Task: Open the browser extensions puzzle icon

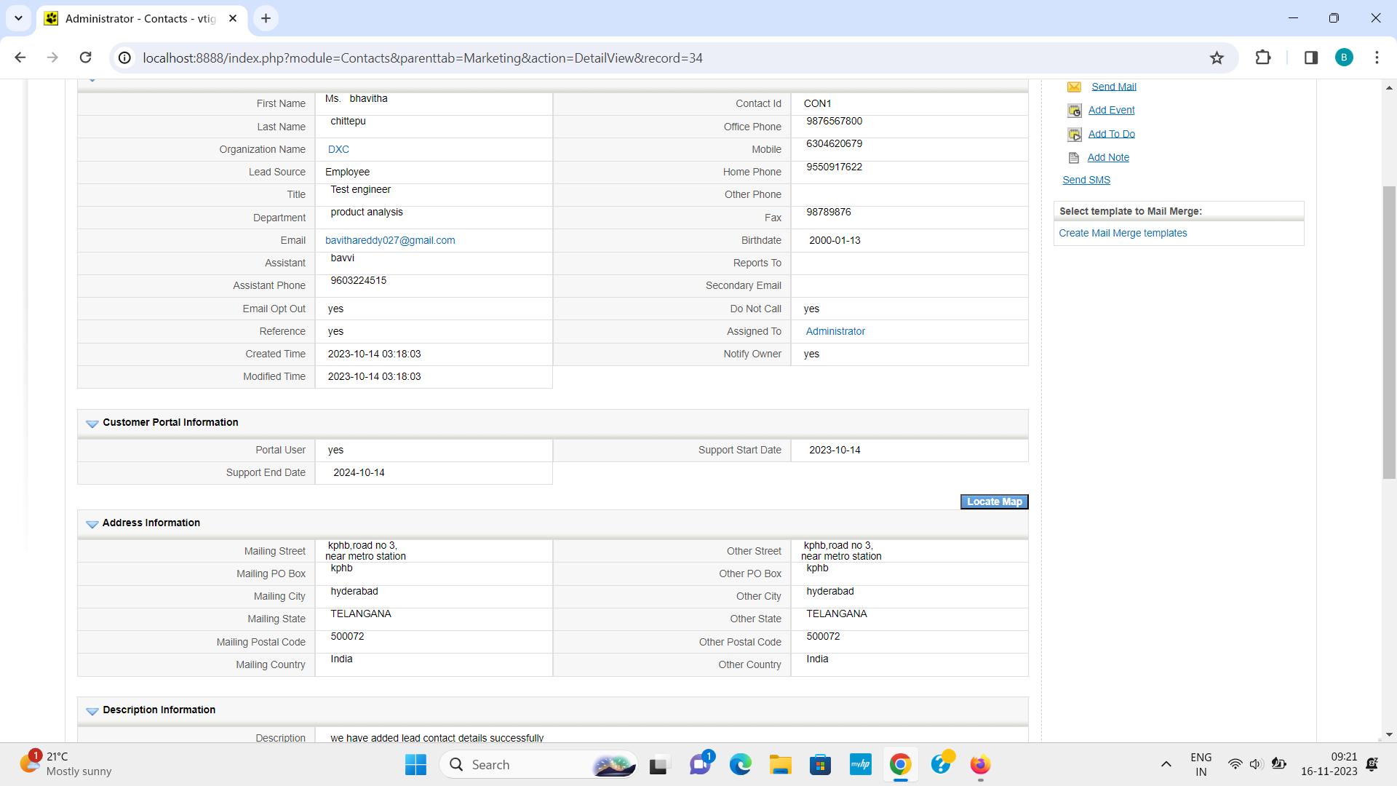Action: click(x=1263, y=57)
